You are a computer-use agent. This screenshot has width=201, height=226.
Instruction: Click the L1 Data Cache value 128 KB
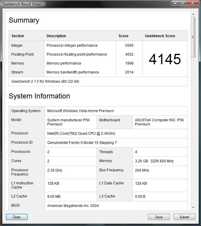click(x=141, y=183)
